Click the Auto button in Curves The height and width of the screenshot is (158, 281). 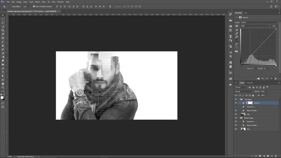[274, 26]
